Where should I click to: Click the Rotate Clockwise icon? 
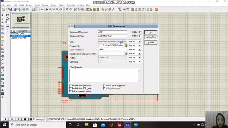point(7,15)
